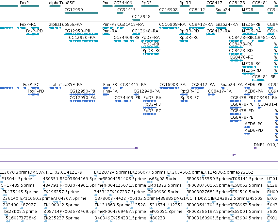The image size is (278, 223).
Task: Click the FoxP-RC transcript label
Action: pos(28,24)
